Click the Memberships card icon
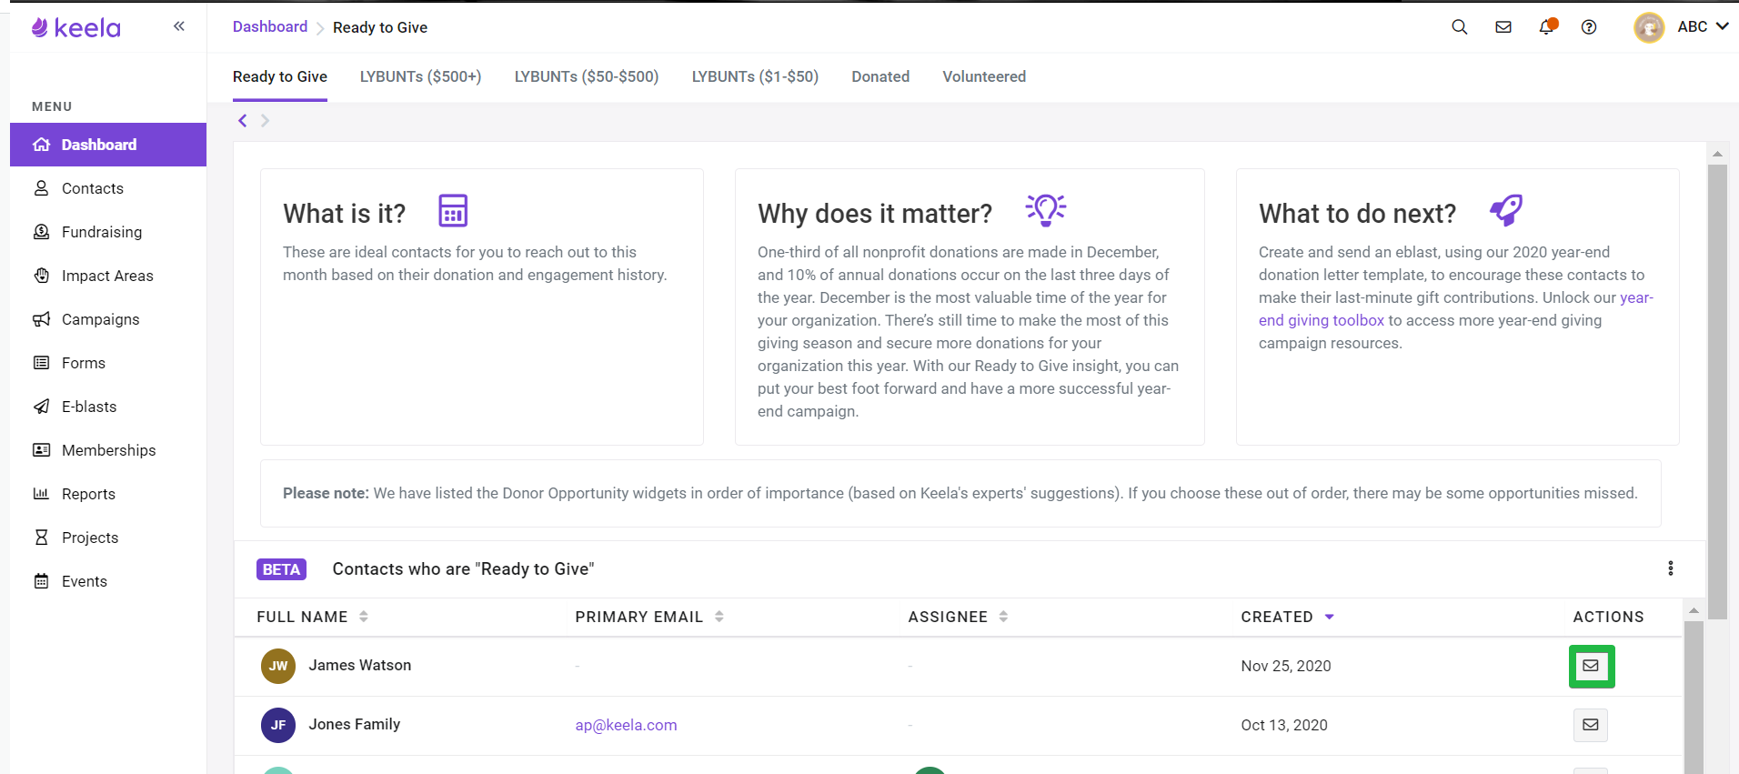Image resolution: width=1739 pixels, height=774 pixels. [x=41, y=450]
